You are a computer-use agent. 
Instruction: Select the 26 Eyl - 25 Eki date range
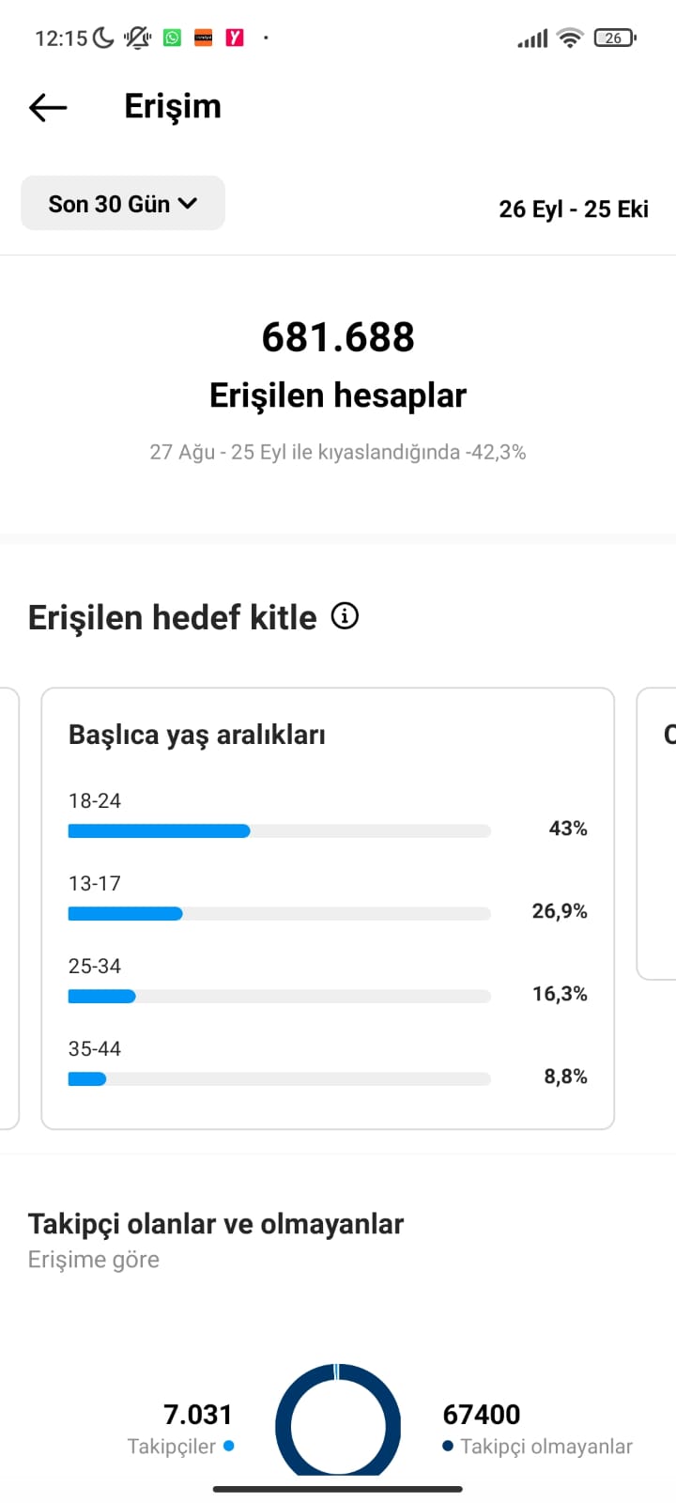point(574,209)
